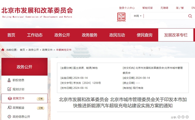
Task: Click the 登录个人中心 link
Action: 127,8
